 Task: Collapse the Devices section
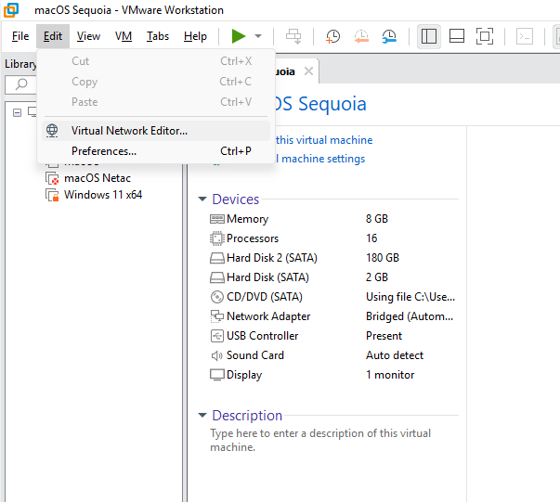(x=202, y=200)
